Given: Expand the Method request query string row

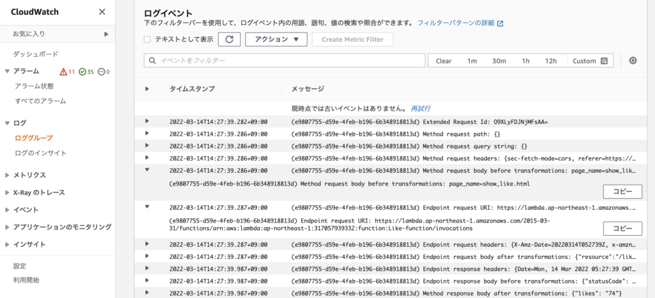Looking at the screenshot, I should (x=147, y=145).
